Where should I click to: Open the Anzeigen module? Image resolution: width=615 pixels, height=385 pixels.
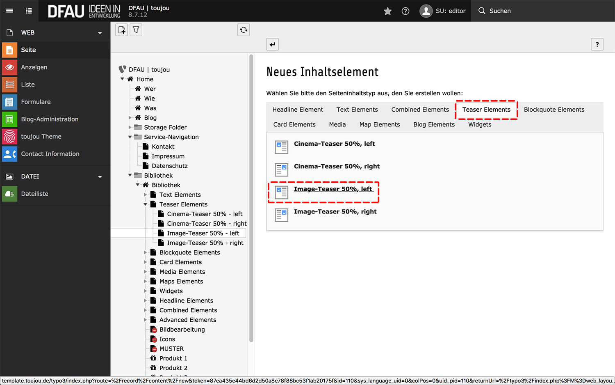[34, 67]
